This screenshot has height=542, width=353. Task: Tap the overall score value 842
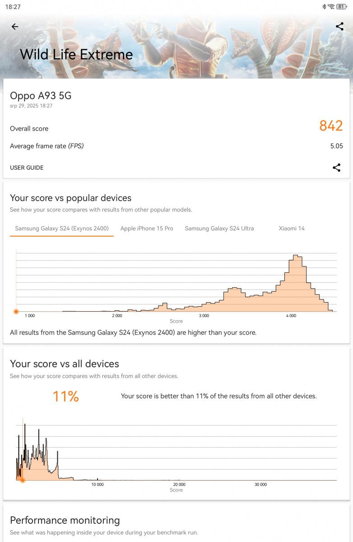click(x=331, y=126)
